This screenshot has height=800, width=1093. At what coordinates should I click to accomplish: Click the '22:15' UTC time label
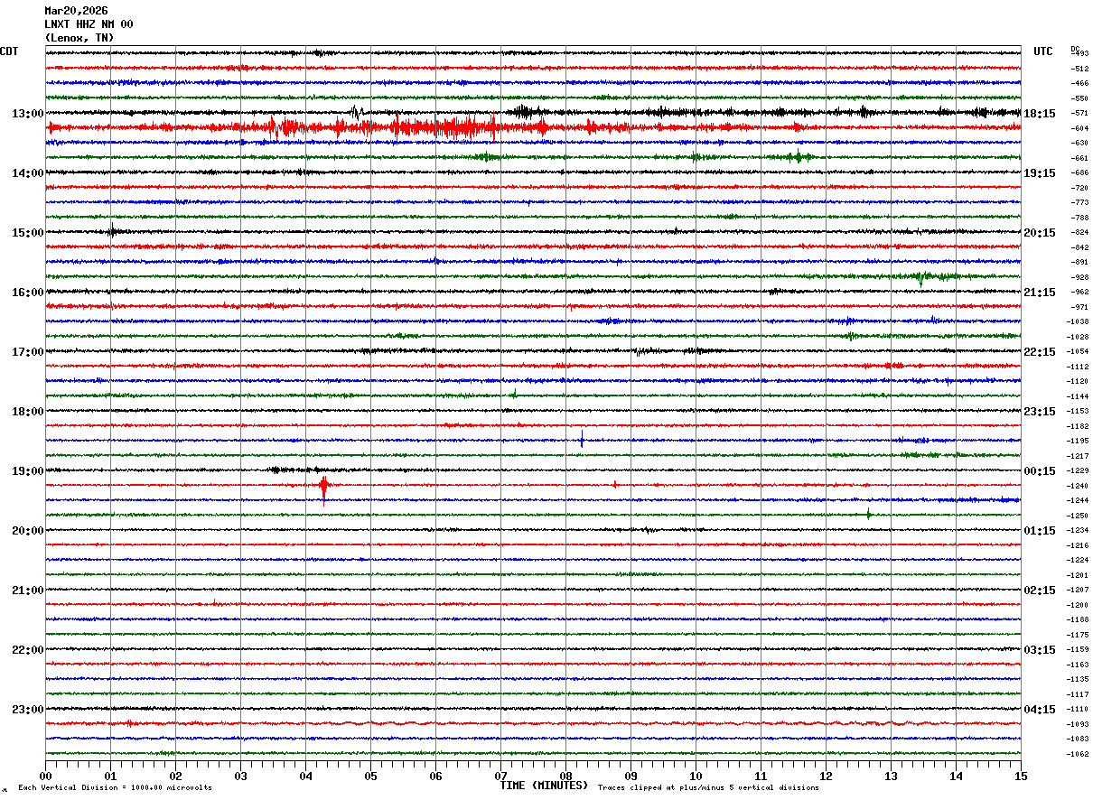point(1040,352)
